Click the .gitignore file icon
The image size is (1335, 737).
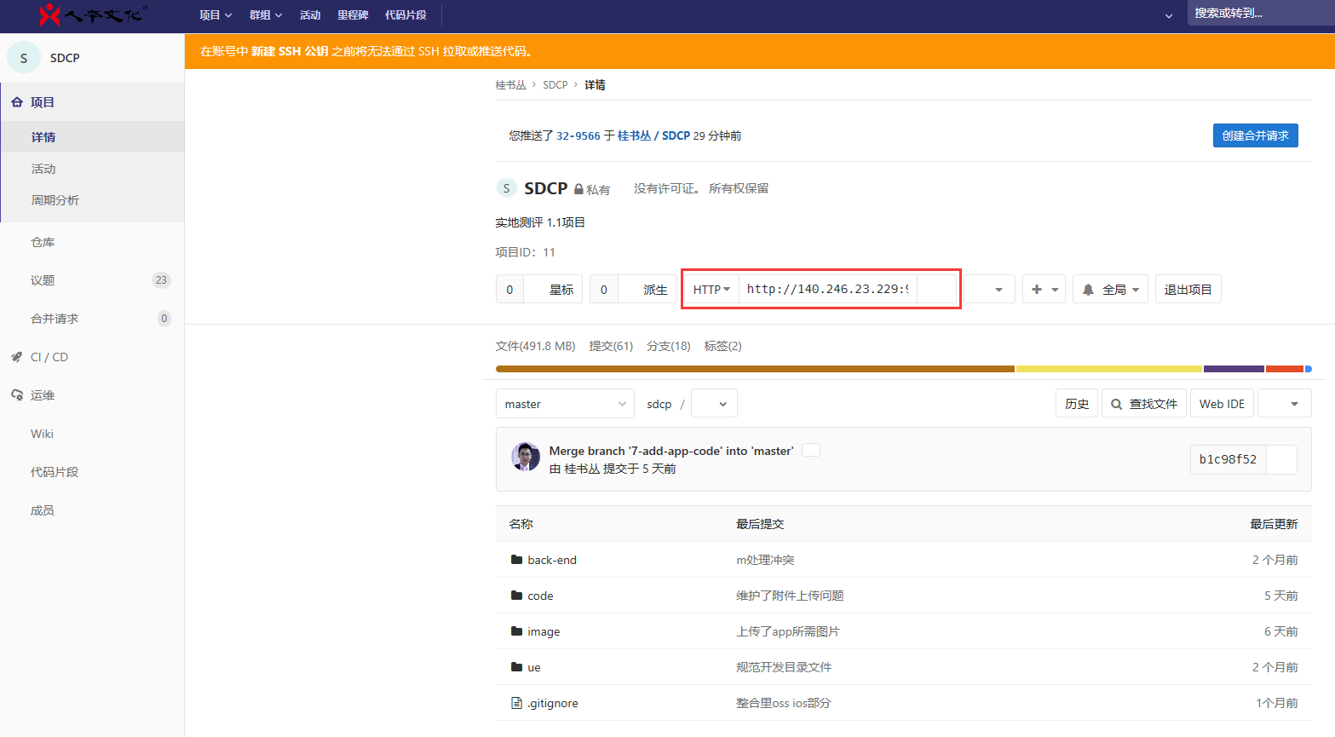tap(516, 703)
